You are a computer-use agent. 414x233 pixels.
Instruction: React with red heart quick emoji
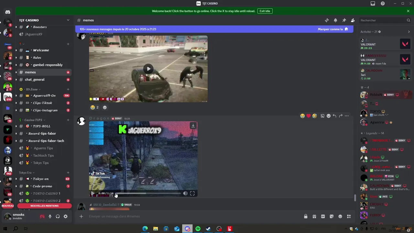[309, 116]
